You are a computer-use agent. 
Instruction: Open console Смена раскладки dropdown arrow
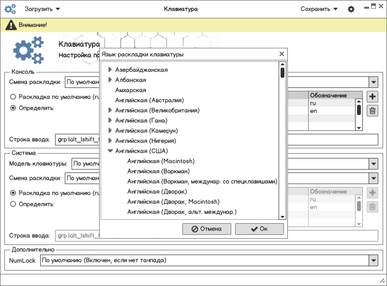coord(373,82)
